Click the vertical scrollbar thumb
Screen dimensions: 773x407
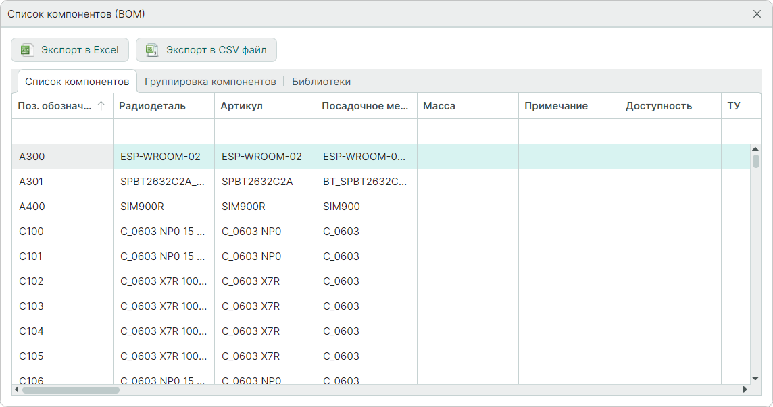point(755,161)
